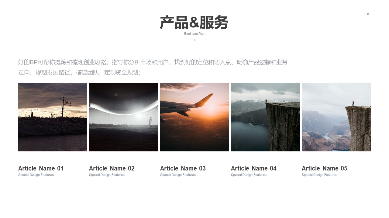Click the Article Name 03 heading

click(183, 168)
